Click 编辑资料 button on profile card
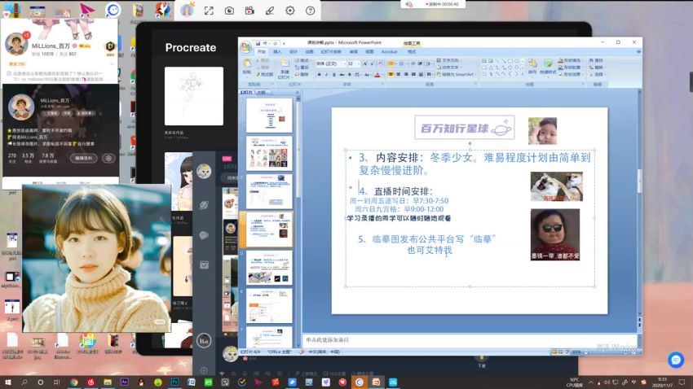The width and height of the screenshot is (693, 389). [x=83, y=158]
